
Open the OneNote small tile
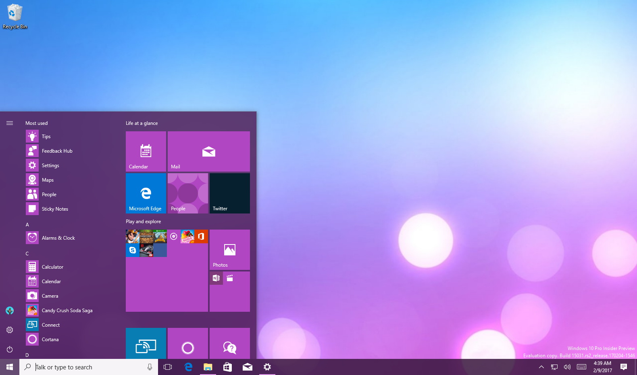pos(216,278)
